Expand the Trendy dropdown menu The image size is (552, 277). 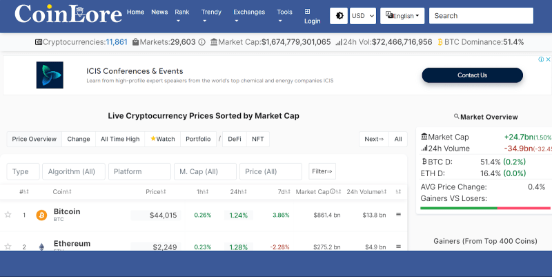(211, 16)
